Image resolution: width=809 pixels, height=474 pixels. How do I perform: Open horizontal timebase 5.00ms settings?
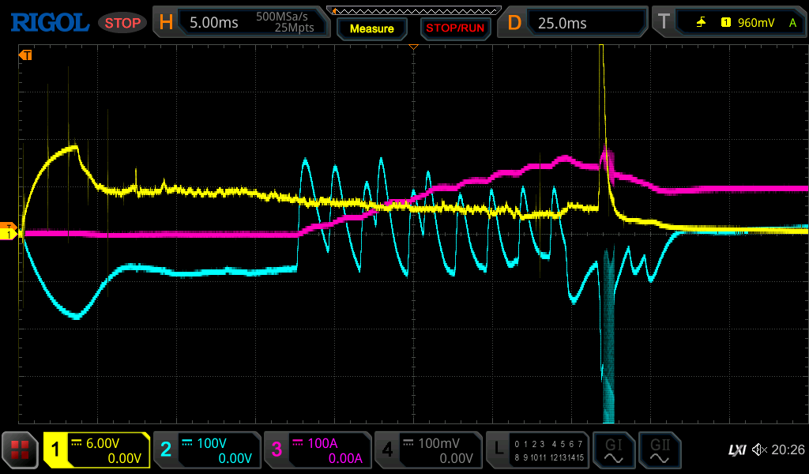tap(241, 23)
